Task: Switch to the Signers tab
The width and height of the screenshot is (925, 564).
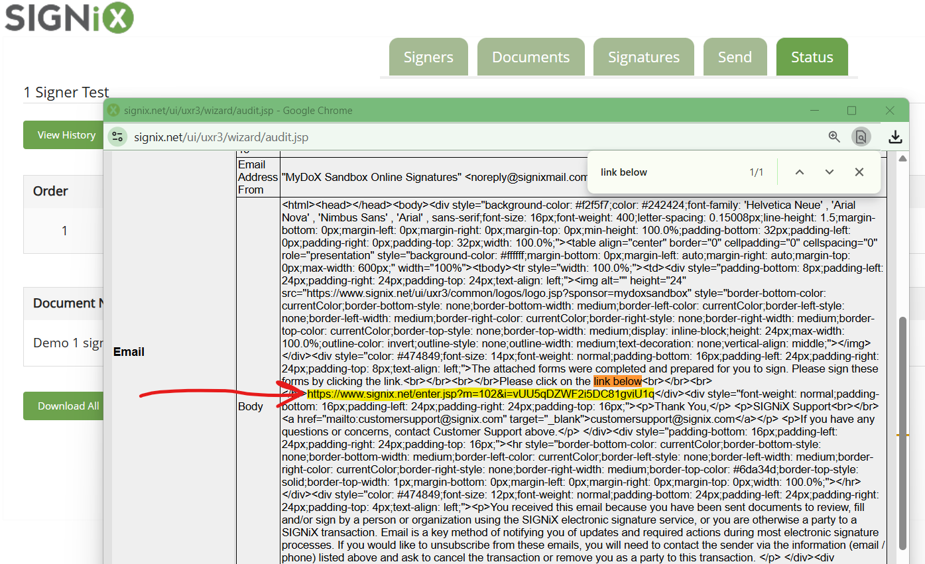Action: (428, 57)
